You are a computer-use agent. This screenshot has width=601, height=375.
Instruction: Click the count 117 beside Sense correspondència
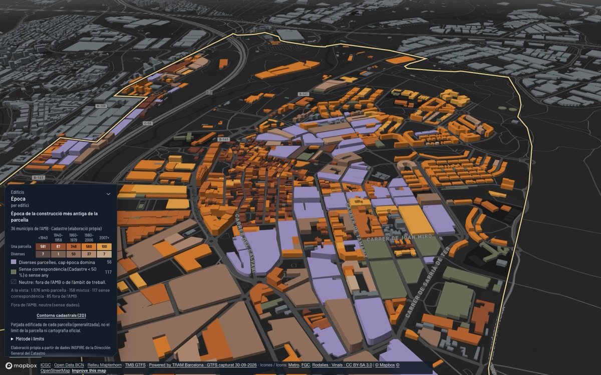pyautogui.click(x=108, y=272)
